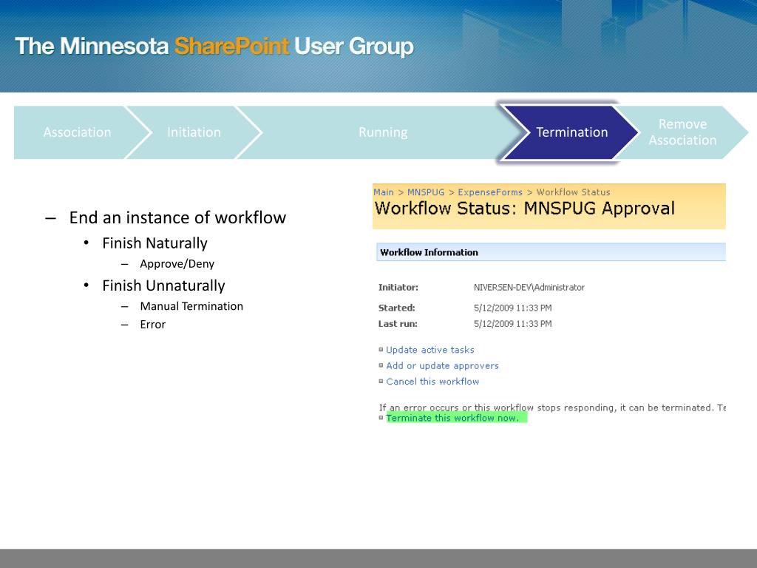The image size is (757, 568).
Task: Click Cancel this workflow link
Action: coord(432,382)
